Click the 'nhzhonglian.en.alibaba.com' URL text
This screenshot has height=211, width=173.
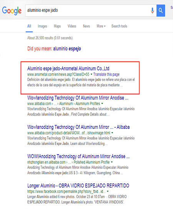(47, 162)
